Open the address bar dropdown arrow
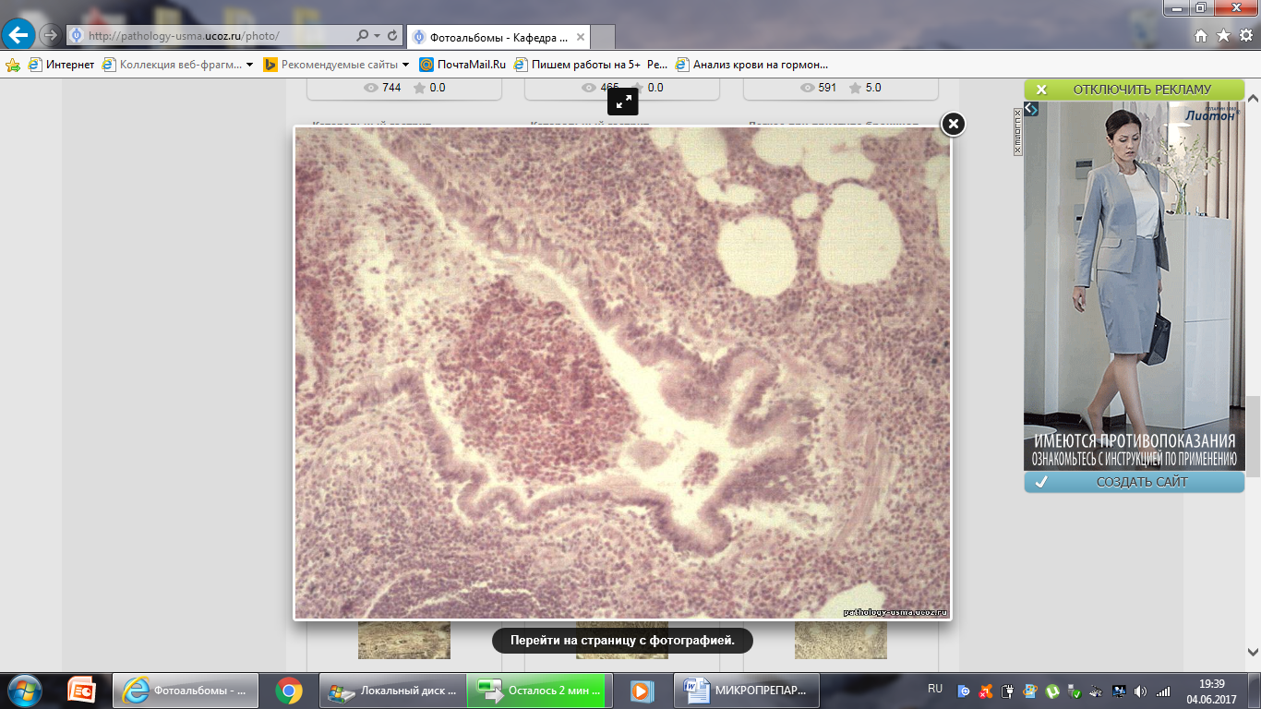The width and height of the screenshot is (1261, 709). [x=378, y=36]
